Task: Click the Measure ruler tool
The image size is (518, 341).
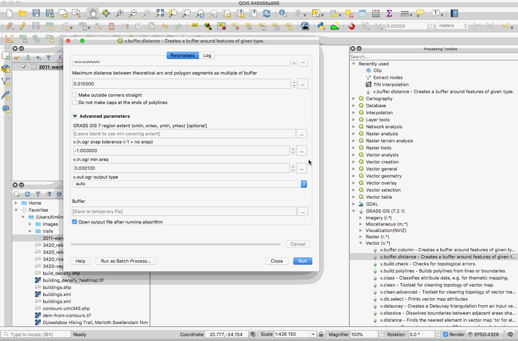Action: click(404, 13)
